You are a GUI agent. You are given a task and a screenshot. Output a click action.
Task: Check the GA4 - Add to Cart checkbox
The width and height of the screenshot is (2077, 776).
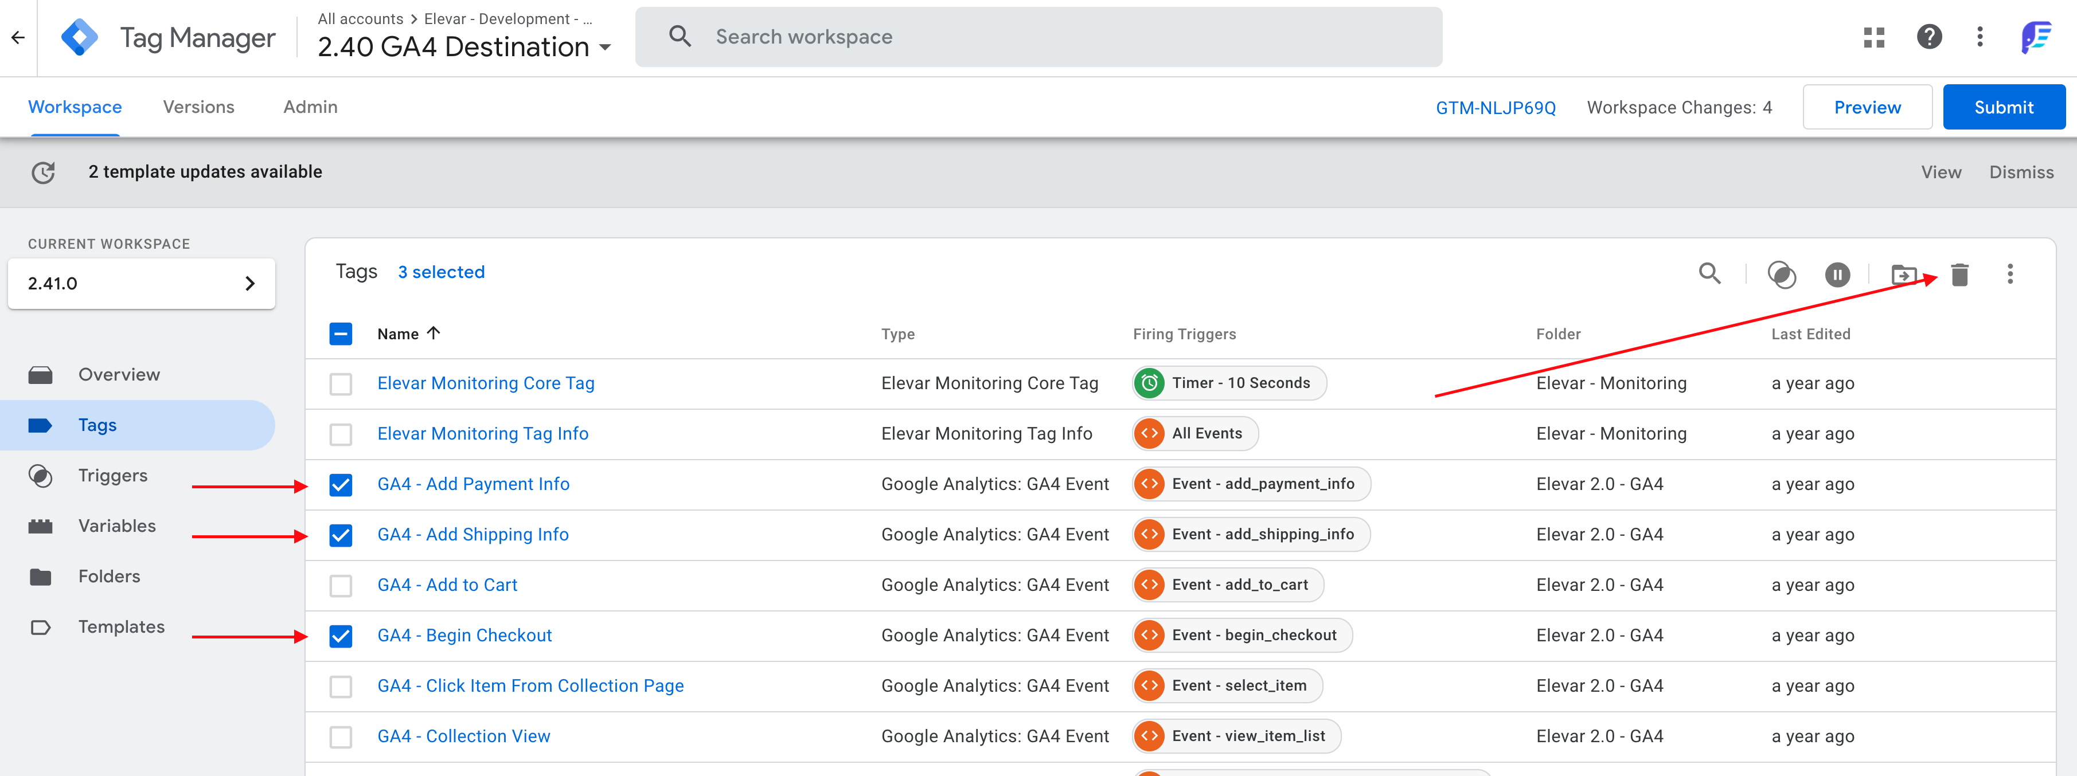click(x=341, y=585)
